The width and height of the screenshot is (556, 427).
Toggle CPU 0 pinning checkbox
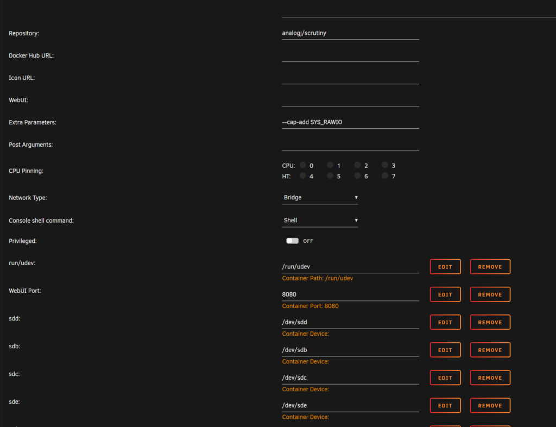[x=302, y=165]
